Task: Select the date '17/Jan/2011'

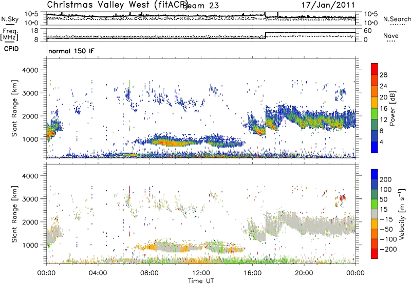Action: [x=328, y=5]
